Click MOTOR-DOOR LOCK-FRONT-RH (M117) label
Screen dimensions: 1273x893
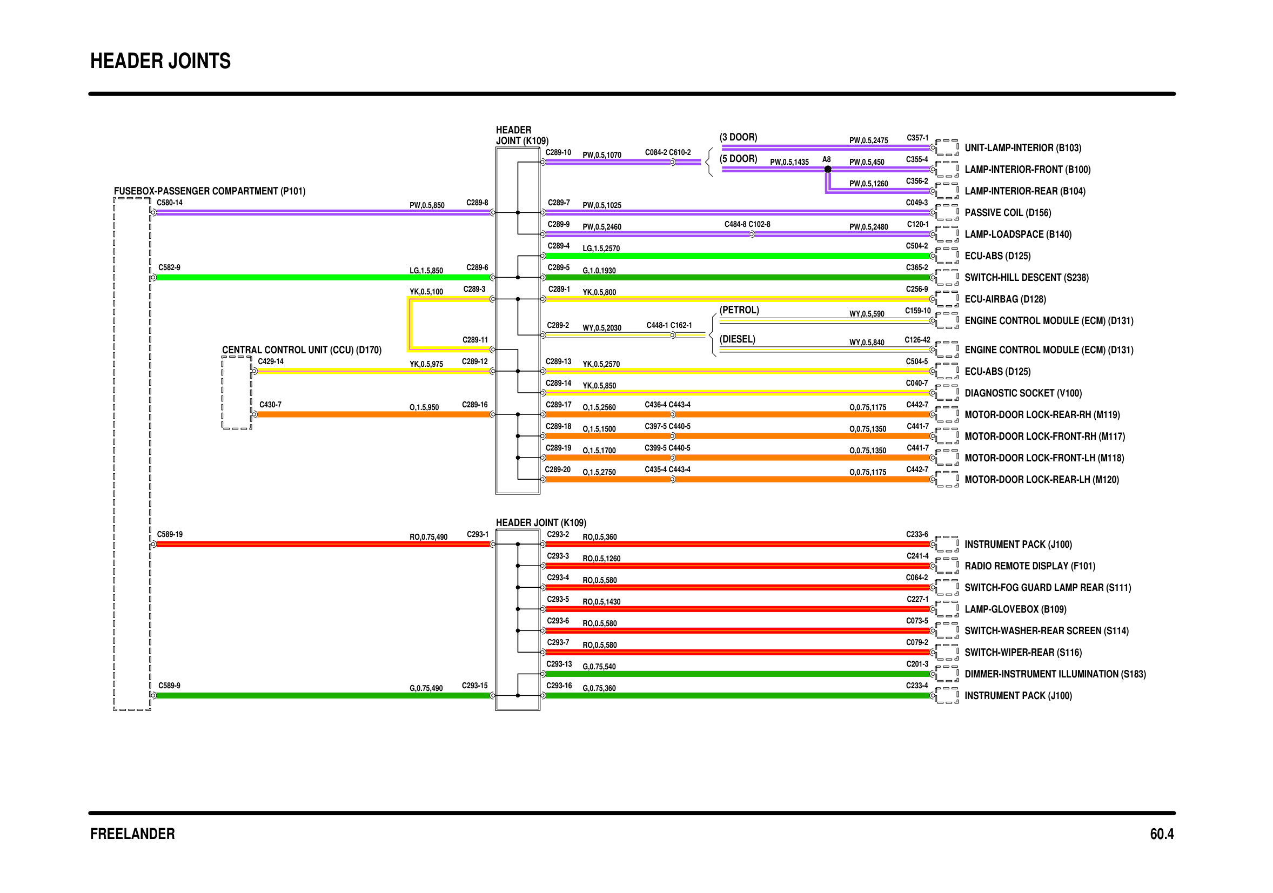[x=1044, y=437]
